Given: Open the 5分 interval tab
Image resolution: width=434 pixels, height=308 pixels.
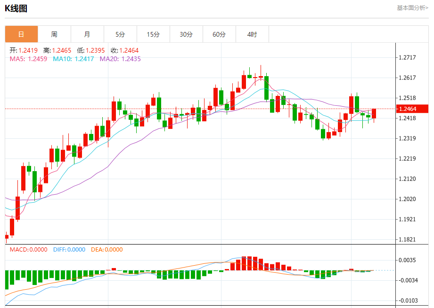Looking at the screenshot, I should coord(120,34).
